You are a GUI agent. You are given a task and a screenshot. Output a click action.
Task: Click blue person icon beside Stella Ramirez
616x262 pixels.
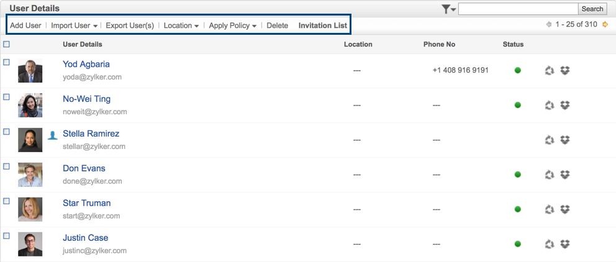[53, 135]
